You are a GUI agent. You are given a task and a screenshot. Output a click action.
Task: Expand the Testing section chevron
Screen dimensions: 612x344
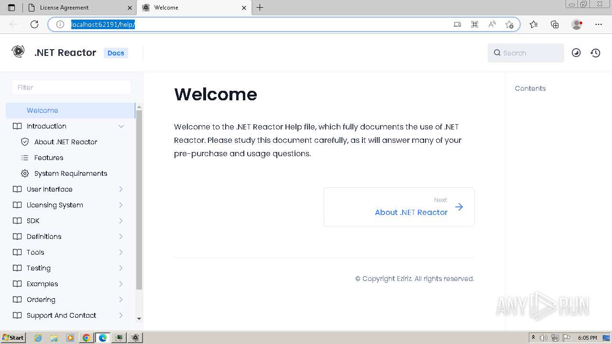[x=121, y=268]
